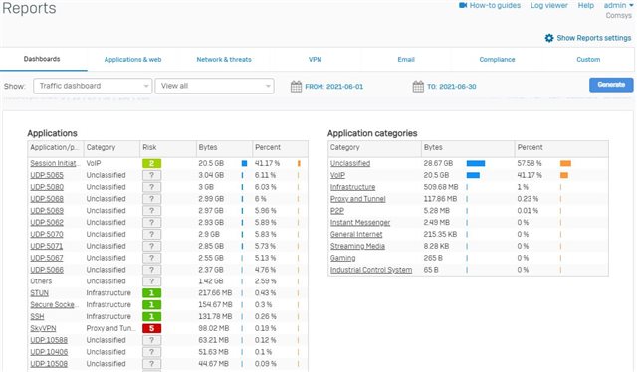Image resolution: width=637 pixels, height=372 pixels.
Task: Expand the admin user menu
Action: click(x=618, y=5)
